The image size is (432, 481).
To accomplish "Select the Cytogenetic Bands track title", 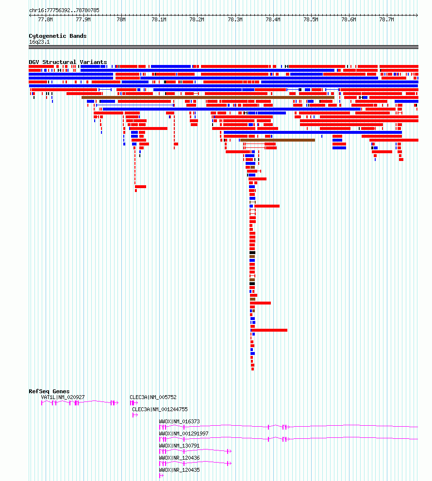I will pos(58,36).
